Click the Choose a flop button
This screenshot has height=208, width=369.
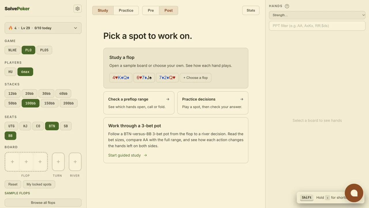click(195, 78)
